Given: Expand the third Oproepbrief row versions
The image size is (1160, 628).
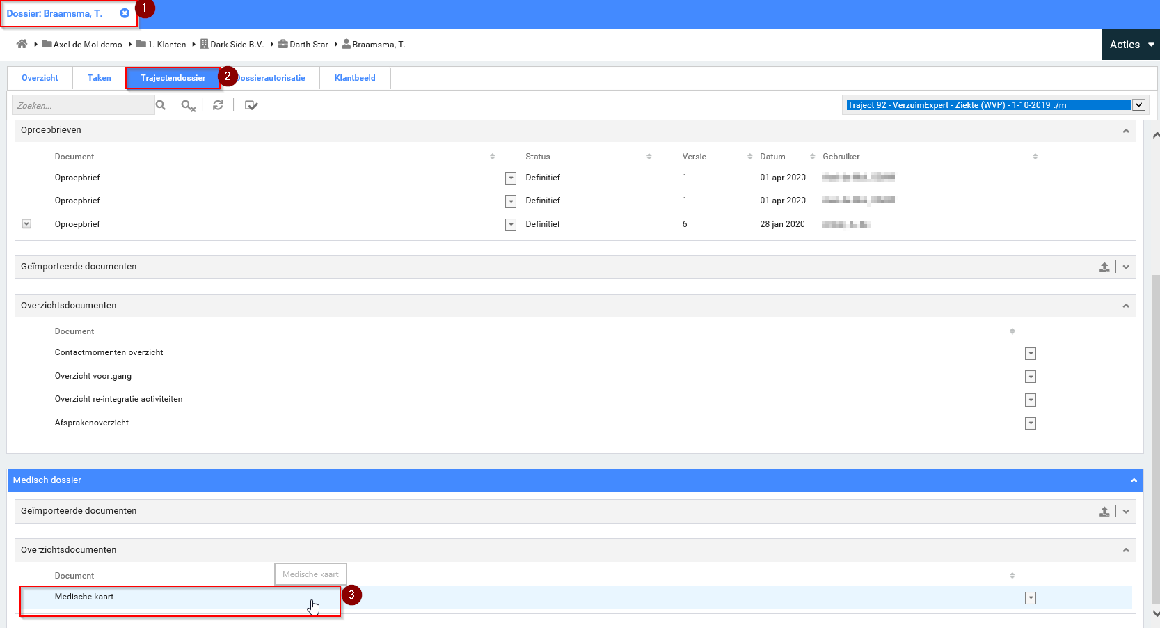Looking at the screenshot, I should (x=26, y=224).
